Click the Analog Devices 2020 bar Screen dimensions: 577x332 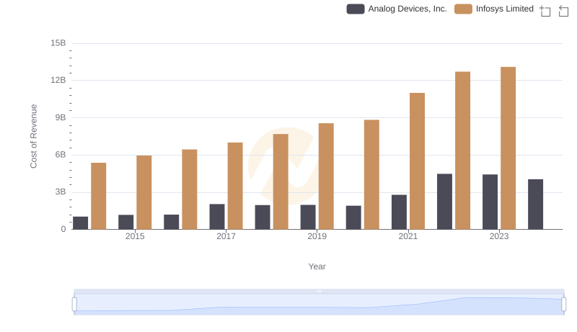[353, 217]
